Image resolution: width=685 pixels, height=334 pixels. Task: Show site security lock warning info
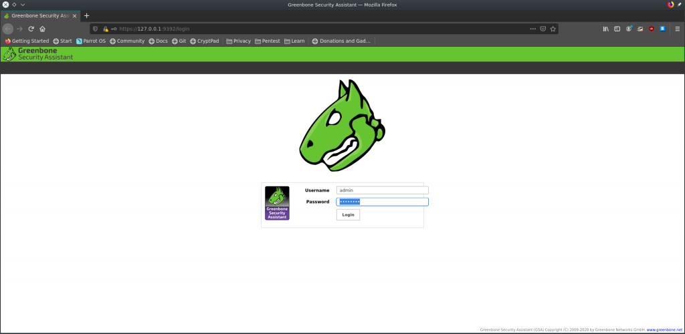[x=105, y=29]
